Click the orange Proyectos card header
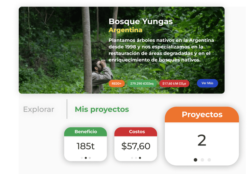 pos(202,115)
